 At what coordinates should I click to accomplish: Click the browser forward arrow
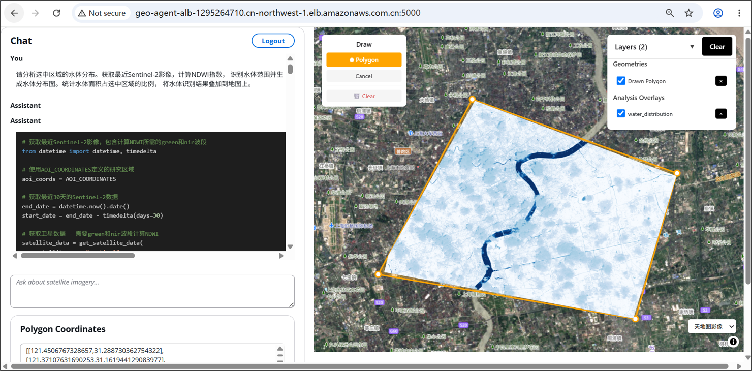click(x=35, y=13)
